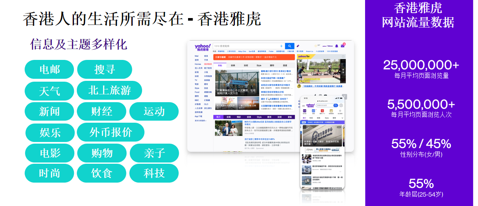Open the main fence protest news photo
This screenshot has width=478, height=206.
[237, 83]
